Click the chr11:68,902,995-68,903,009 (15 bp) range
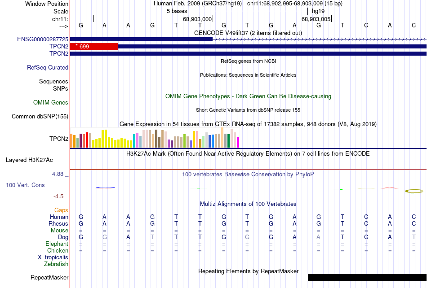 click(x=295, y=4)
